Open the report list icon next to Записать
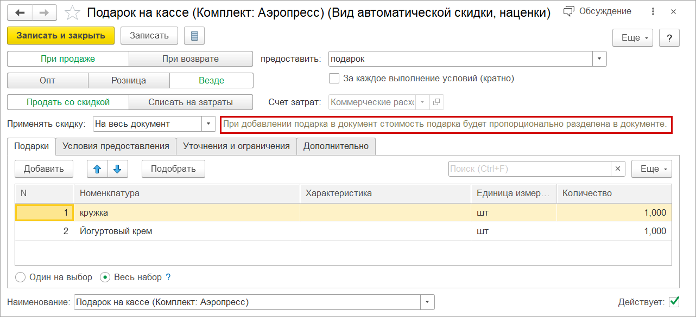Image resolution: width=696 pixels, height=317 pixels. [194, 36]
